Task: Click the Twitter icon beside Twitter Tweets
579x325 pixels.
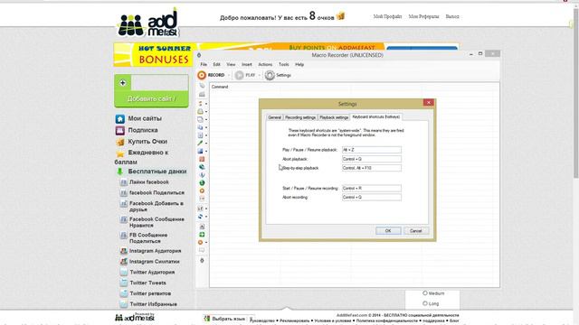Action: (124, 283)
